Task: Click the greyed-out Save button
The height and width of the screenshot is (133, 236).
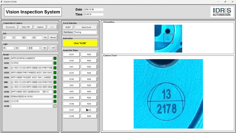Action: click(52, 27)
